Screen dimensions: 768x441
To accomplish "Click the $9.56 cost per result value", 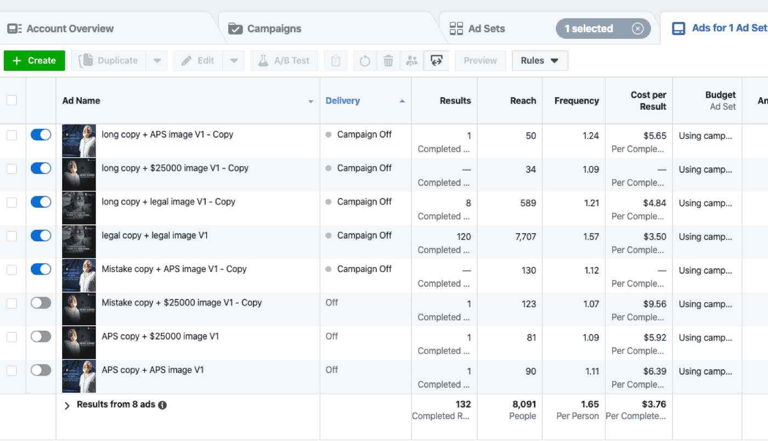I will pos(655,304).
